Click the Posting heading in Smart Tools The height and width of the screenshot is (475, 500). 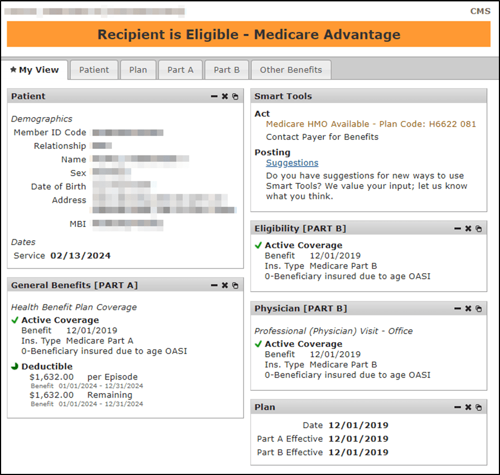tap(273, 152)
